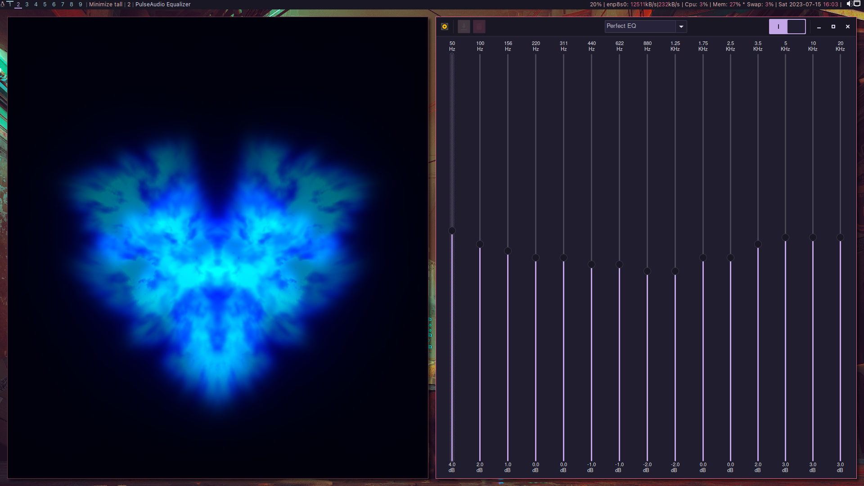Click the 880 Hz slider handle
864x486 pixels.
(x=647, y=271)
